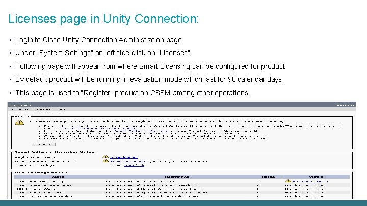Click bullet about evaluation mode 90 calendar days

click(x=149, y=80)
